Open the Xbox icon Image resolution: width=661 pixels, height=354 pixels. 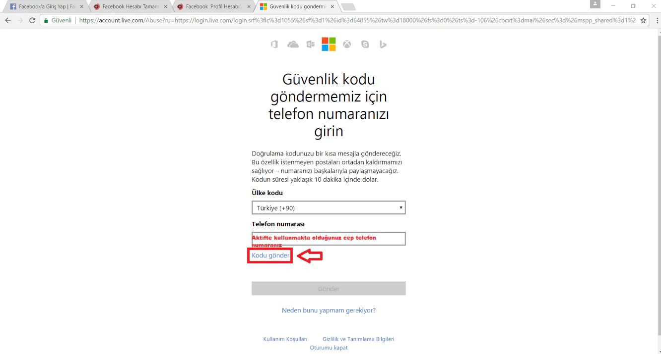tap(347, 45)
